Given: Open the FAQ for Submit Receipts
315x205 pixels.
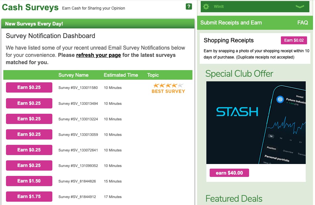Looking at the screenshot, I should point(302,22).
